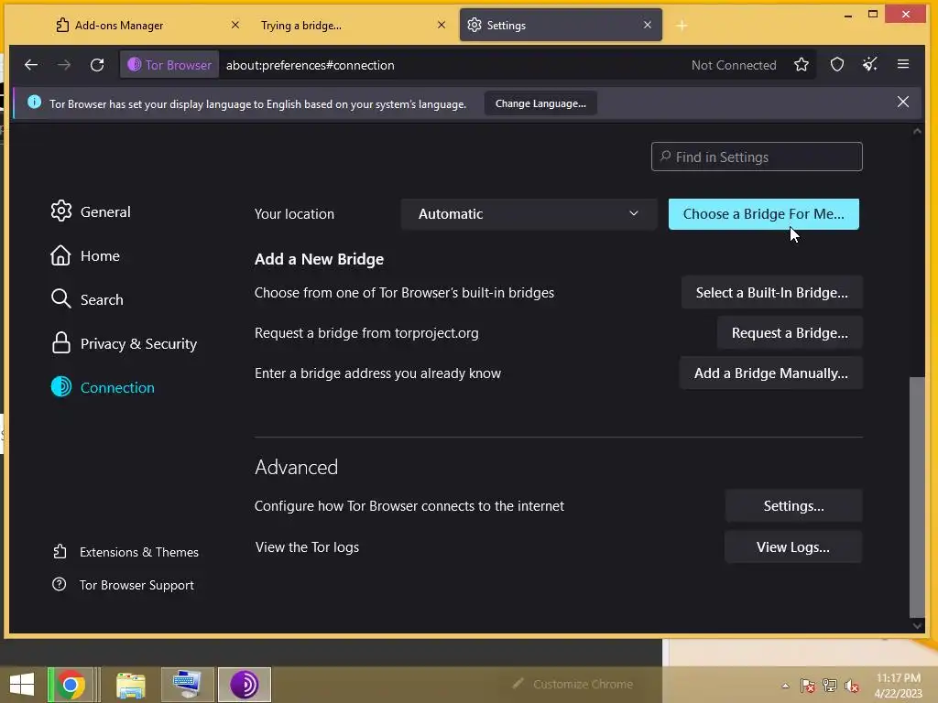Click the taskbar clock and date
938x703 pixels.
[898, 686]
